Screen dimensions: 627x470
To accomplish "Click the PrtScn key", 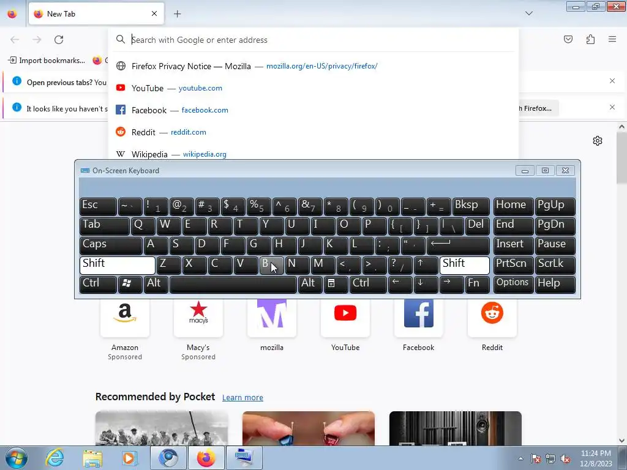I will click(x=514, y=265).
